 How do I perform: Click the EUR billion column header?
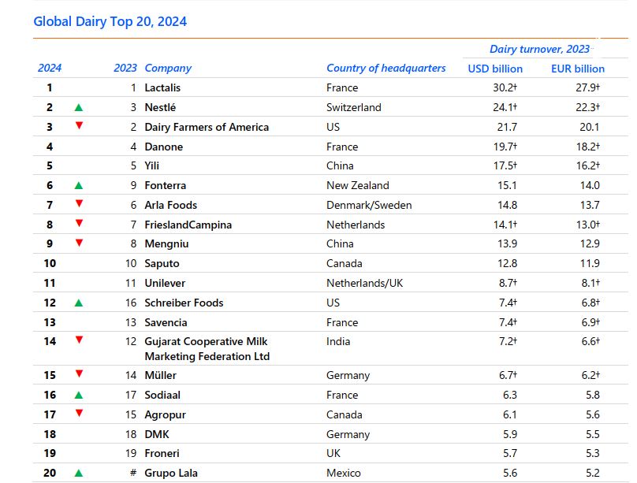[x=578, y=69]
